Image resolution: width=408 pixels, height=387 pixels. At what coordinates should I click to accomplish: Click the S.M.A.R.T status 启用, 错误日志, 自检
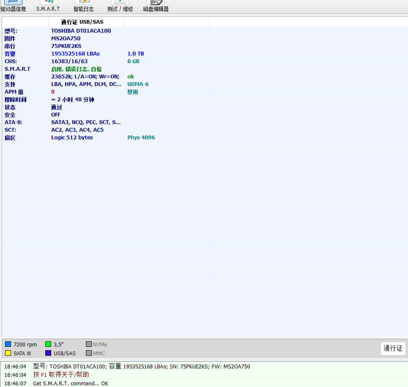tap(77, 69)
